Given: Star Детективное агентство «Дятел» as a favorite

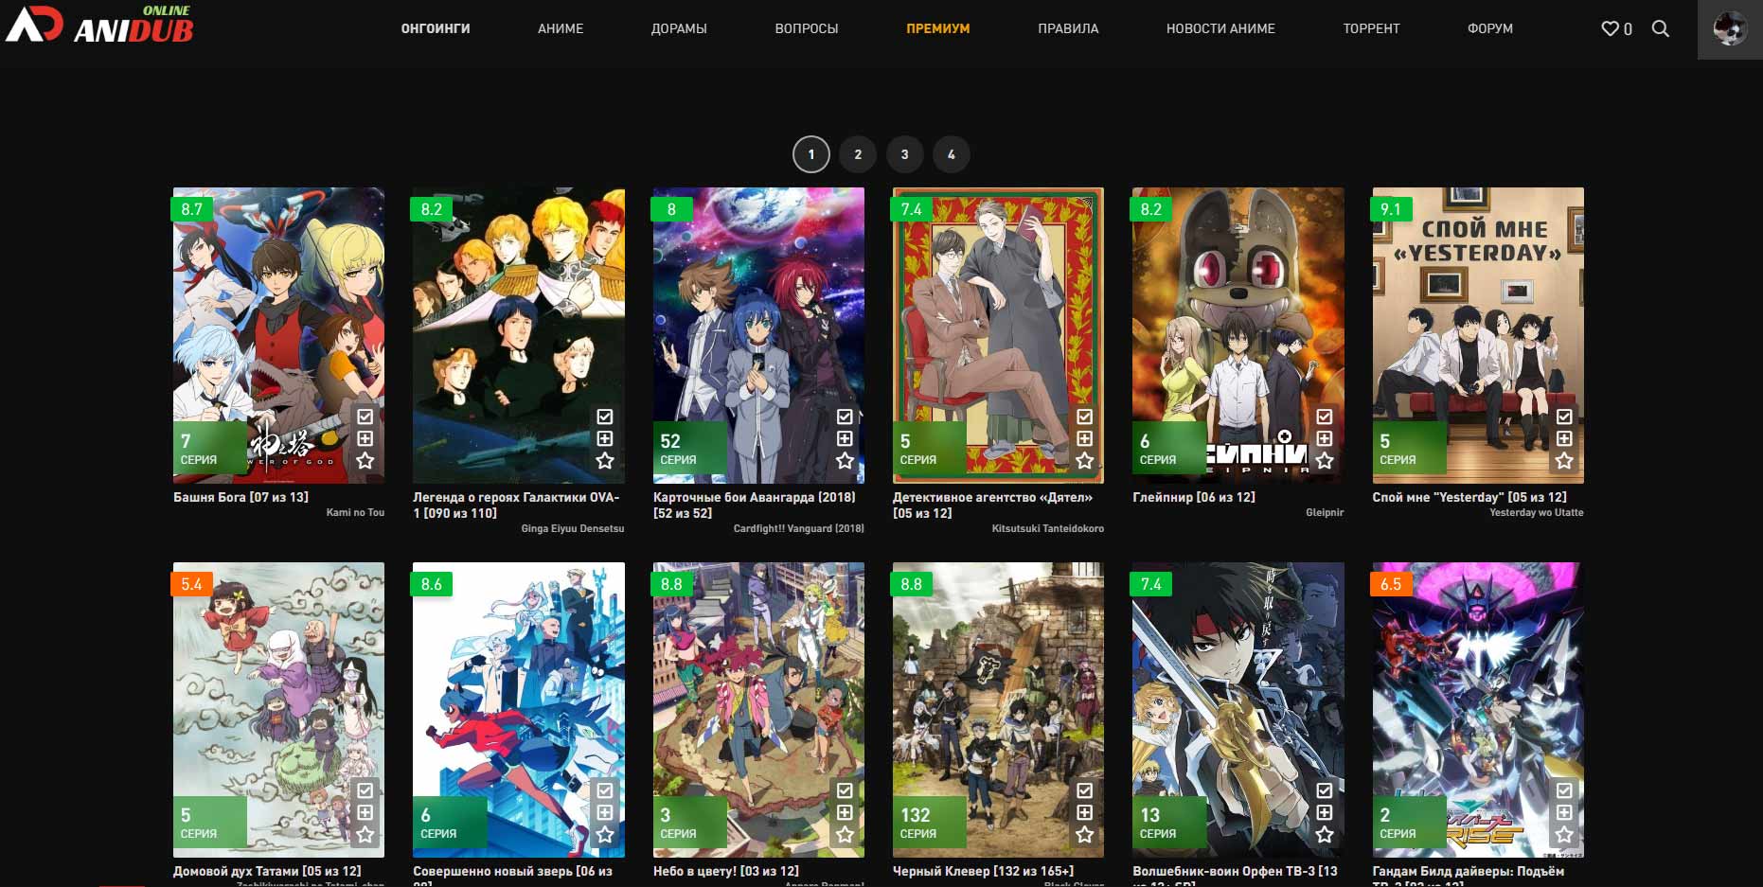Looking at the screenshot, I should pos(1085,461).
